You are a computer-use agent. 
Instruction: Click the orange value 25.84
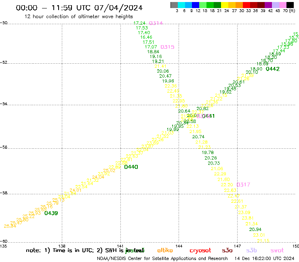(10, 226)
